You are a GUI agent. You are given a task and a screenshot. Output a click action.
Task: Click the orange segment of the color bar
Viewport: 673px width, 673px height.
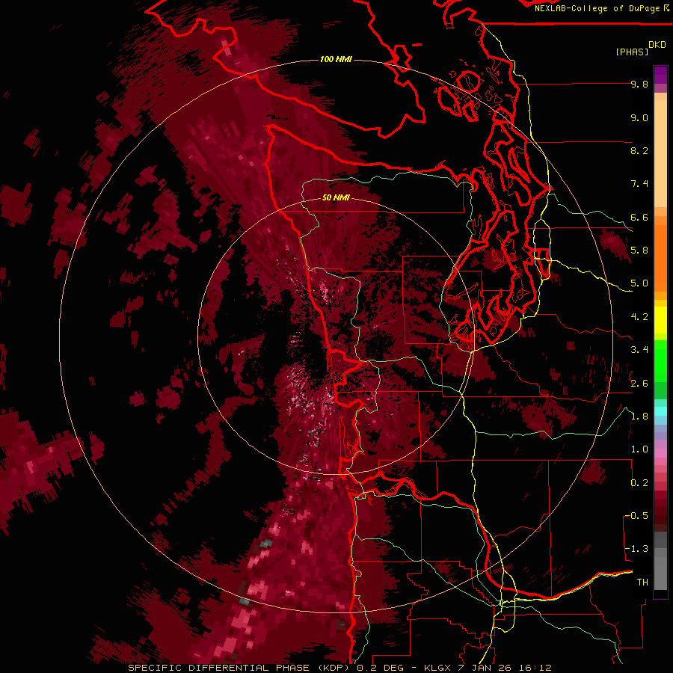pos(660,257)
